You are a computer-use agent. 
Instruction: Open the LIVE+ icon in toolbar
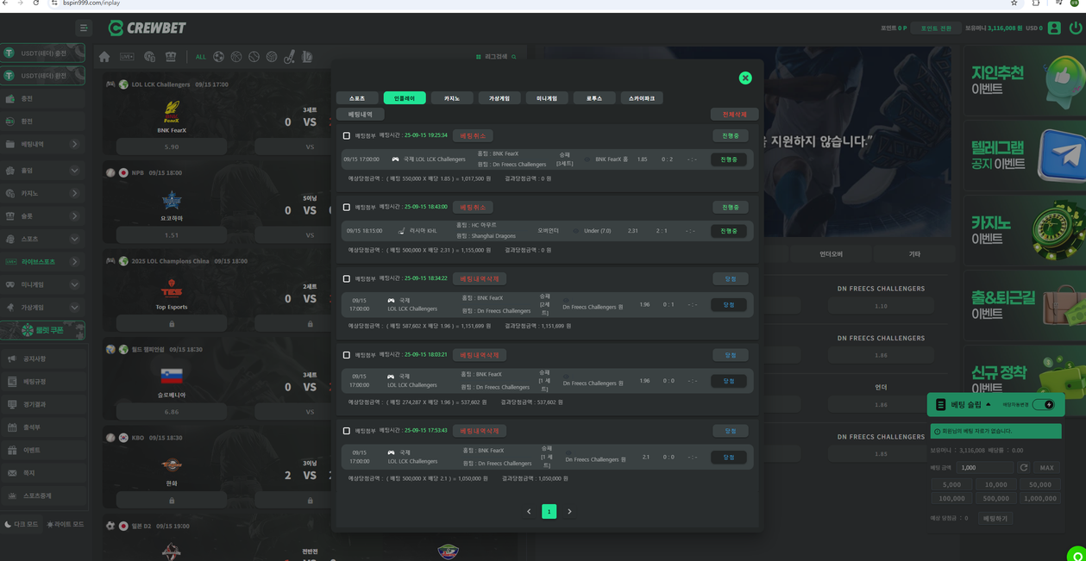tap(127, 57)
